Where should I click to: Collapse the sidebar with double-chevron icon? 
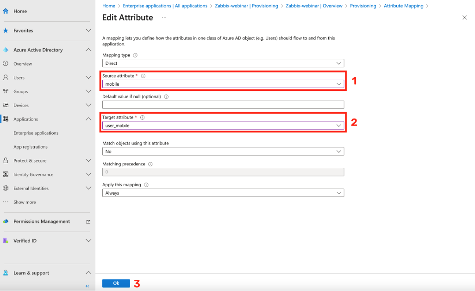coord(87,286)
